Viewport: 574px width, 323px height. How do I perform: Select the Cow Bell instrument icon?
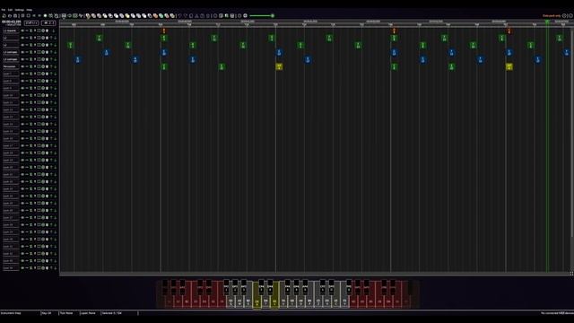pyautogui.click(x=150, y=16)
